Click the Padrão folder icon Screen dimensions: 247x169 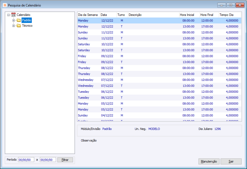(x=19, y=20)
